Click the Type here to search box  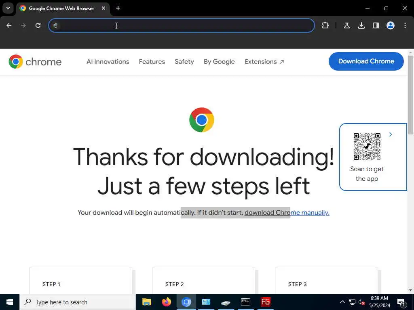click(x=78, y=302)
